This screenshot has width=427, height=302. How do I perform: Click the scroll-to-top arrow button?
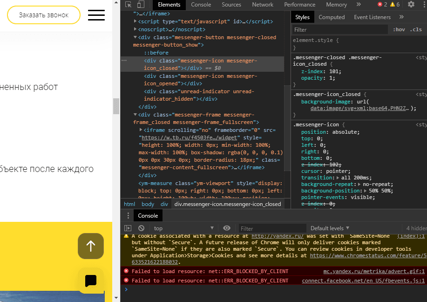tap(91, 246)
